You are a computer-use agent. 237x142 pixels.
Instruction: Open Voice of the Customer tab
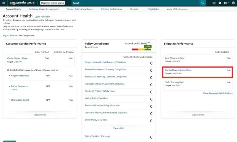tap(178, 9)
